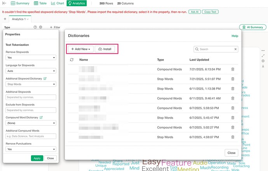Viewport: 268px width, 171px height.
Task: Sort dictionaries by Type column
Action: 160,60
